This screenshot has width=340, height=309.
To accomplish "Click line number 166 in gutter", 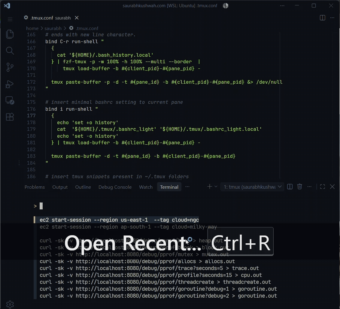I will 31,42.
